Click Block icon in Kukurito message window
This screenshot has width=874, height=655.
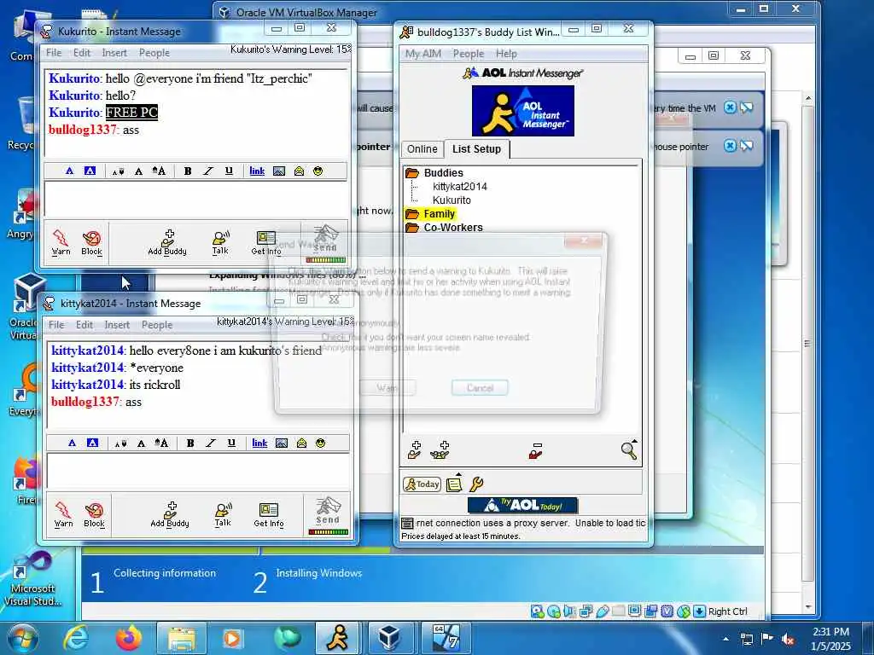pos(91,243)
